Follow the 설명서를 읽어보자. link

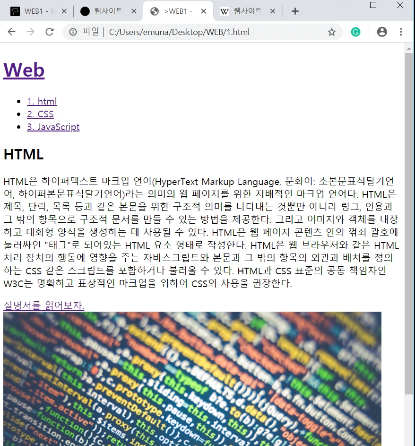click(44, 305)
